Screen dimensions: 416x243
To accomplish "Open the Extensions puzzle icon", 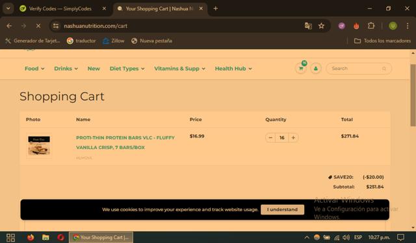I will [x=371, y=26].
